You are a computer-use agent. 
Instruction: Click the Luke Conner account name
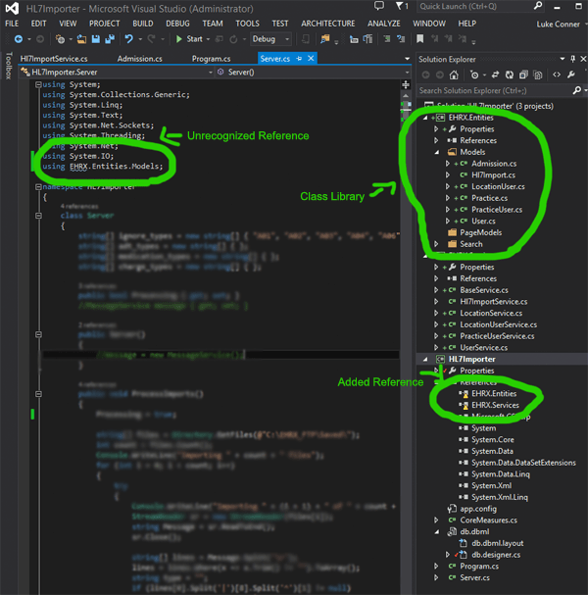pyautogui.click(x=558, y=25)
